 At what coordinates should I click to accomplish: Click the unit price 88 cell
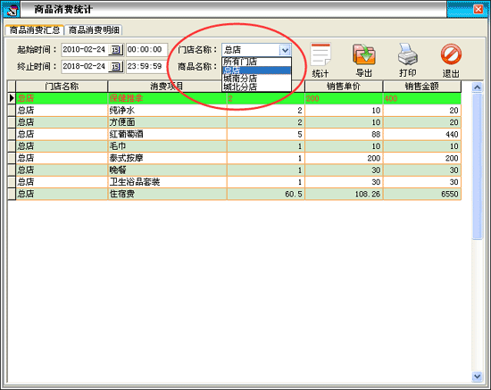coord(344,134)
